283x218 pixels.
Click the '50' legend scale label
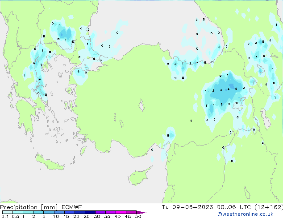point(138,216)
